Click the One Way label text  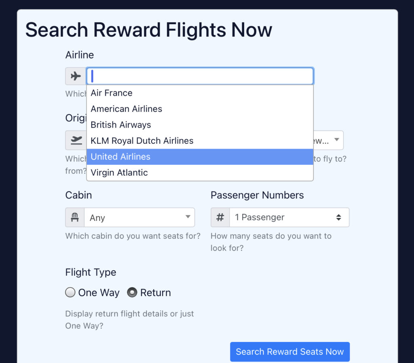click(99, 293)
